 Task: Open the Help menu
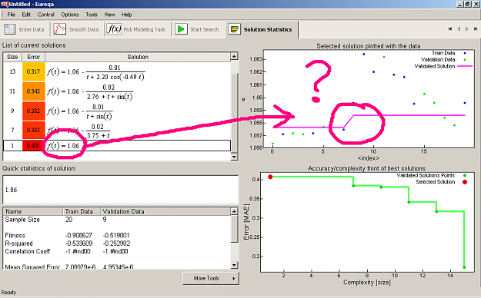pos(126,15)
